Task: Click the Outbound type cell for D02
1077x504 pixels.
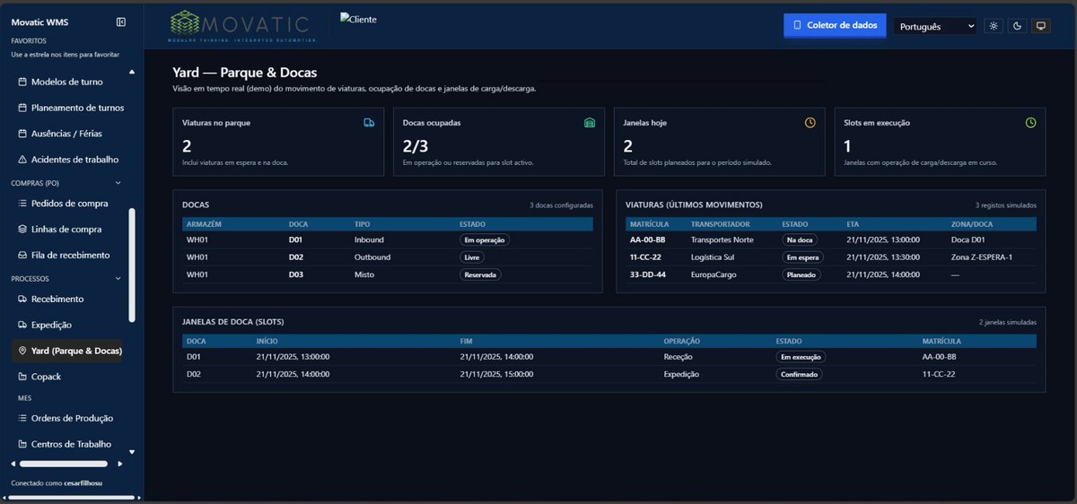Action: click(x=372, y=257)
